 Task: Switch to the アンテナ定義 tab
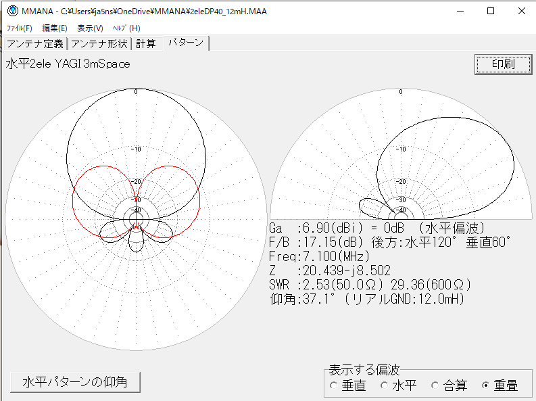coord(35,44)
